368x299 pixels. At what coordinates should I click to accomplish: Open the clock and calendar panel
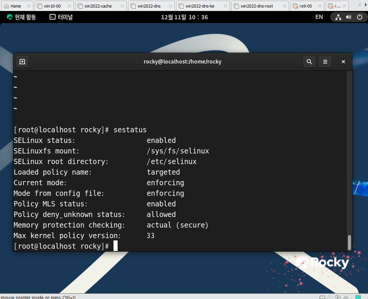tap(184, 17)
